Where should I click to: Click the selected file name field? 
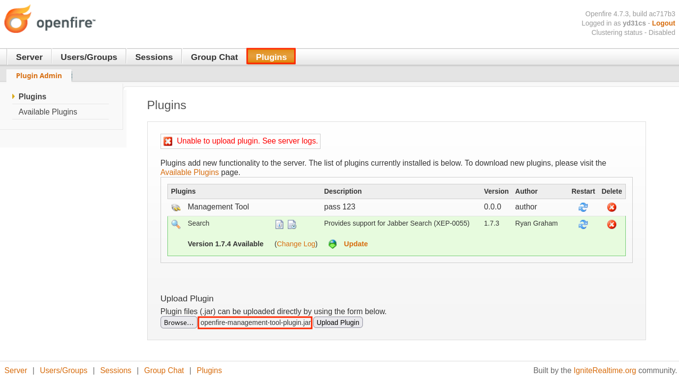255,322
